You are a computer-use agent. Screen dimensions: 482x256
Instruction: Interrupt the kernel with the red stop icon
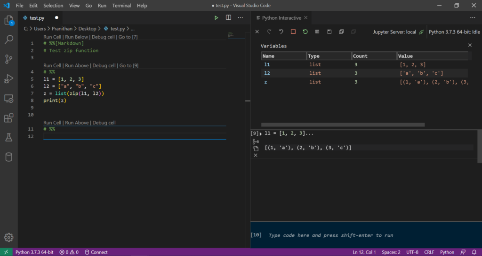[293, 32]
